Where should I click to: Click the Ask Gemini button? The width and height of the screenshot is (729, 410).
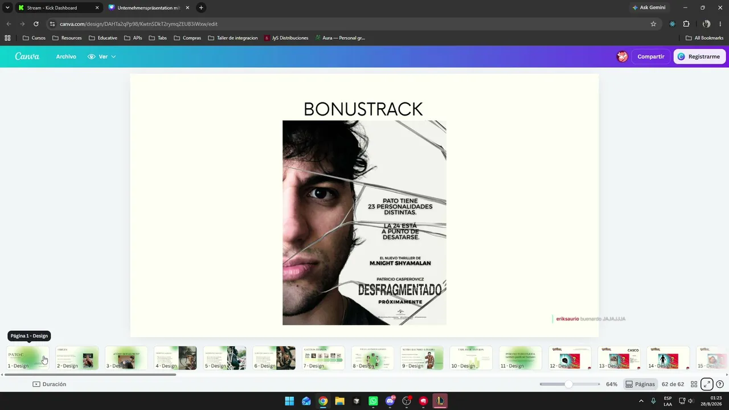pyautogui.click(x=649, y=8)
